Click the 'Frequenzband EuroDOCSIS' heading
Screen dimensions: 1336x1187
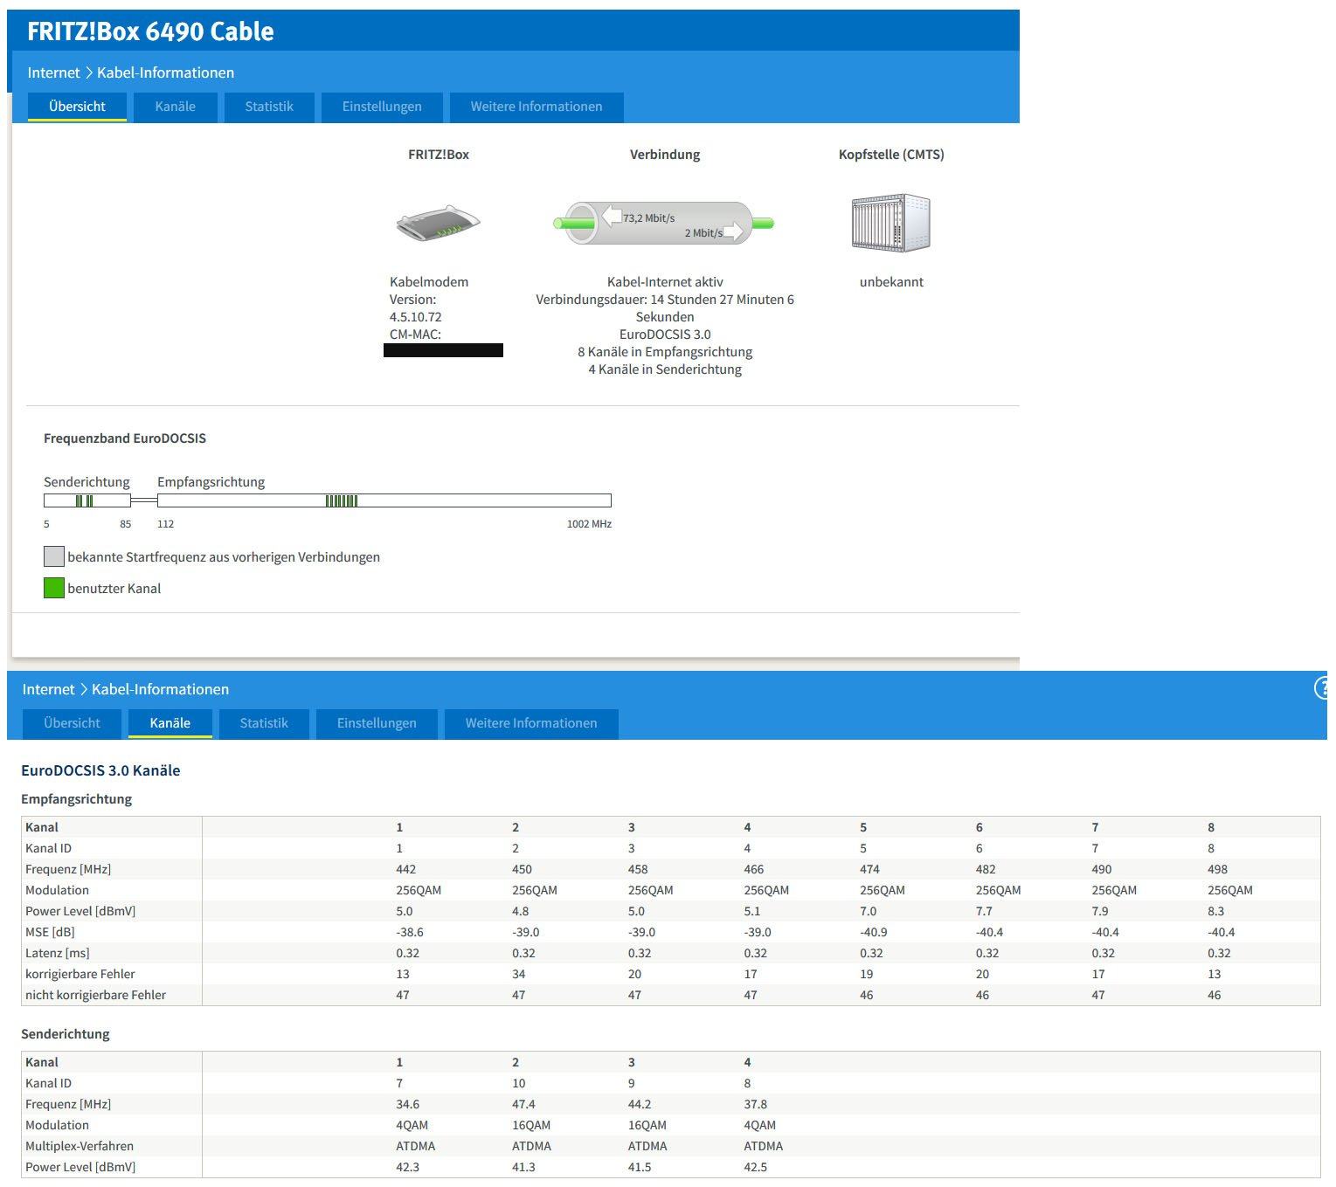pyautogui.click(x=125, y=438)
